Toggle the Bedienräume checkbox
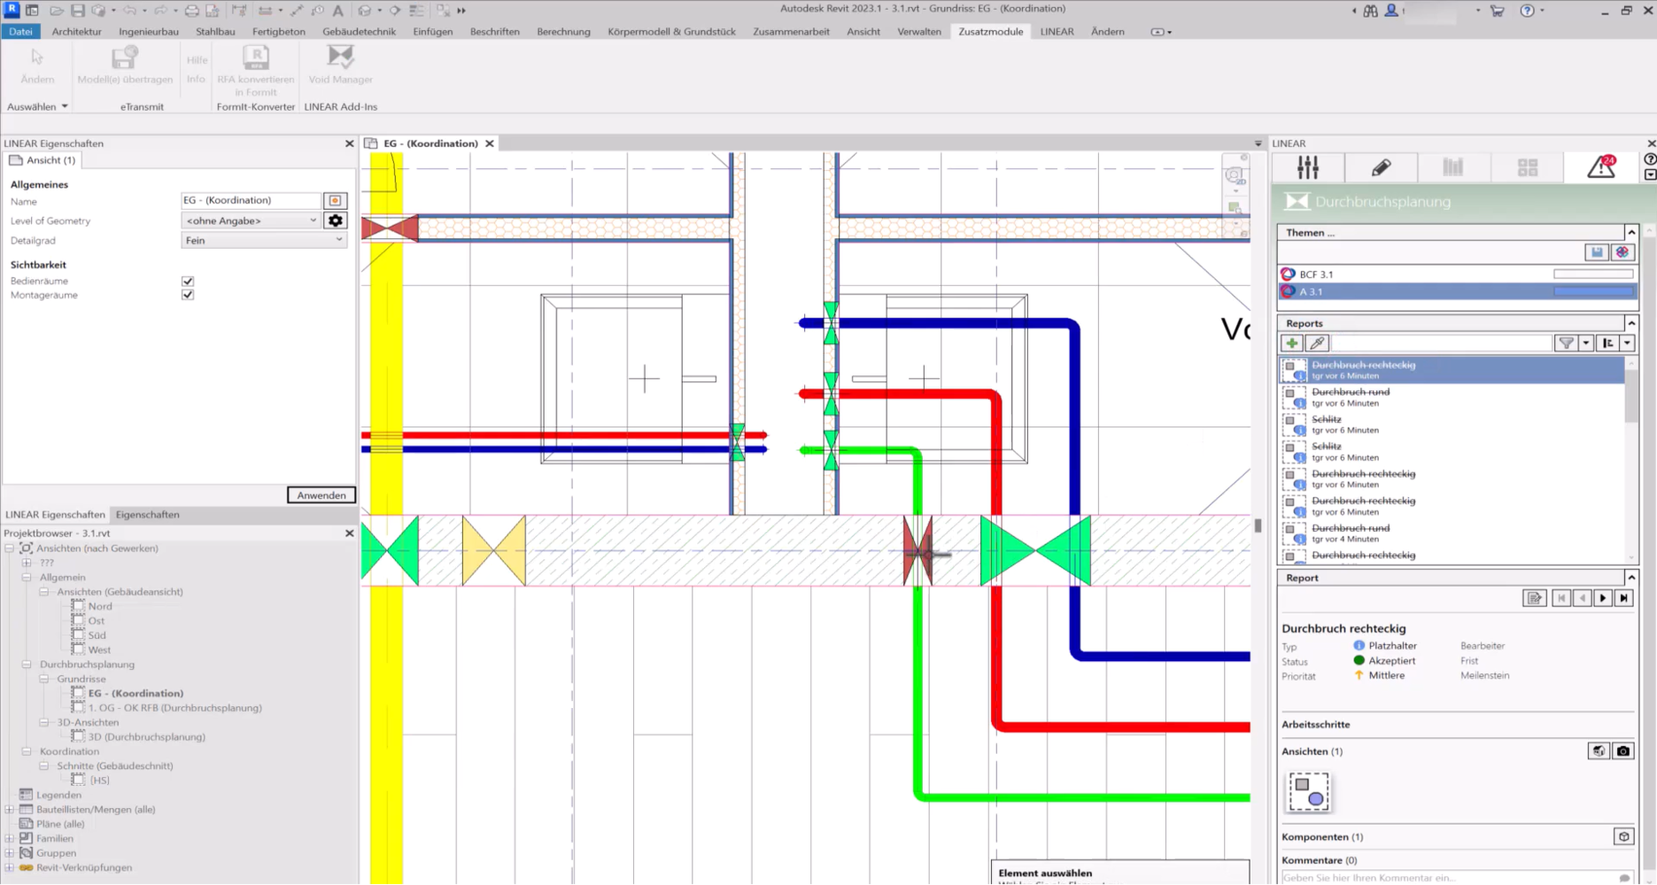Image resolution: width=1657 pixels, height=885 pixels. pos(188,281)
